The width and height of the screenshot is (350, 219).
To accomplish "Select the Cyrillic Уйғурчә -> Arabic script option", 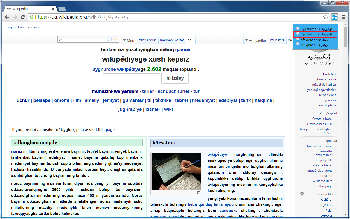I will pos(298,39).
